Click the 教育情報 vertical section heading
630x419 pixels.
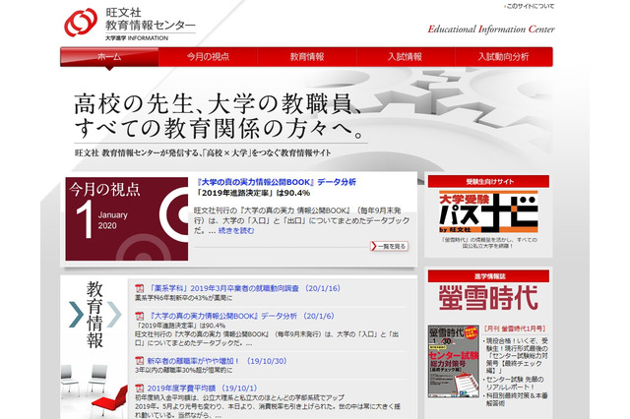(94, 315)
